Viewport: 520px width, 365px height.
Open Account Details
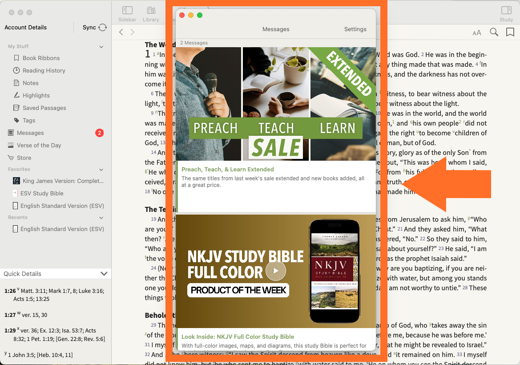(25, 27)
